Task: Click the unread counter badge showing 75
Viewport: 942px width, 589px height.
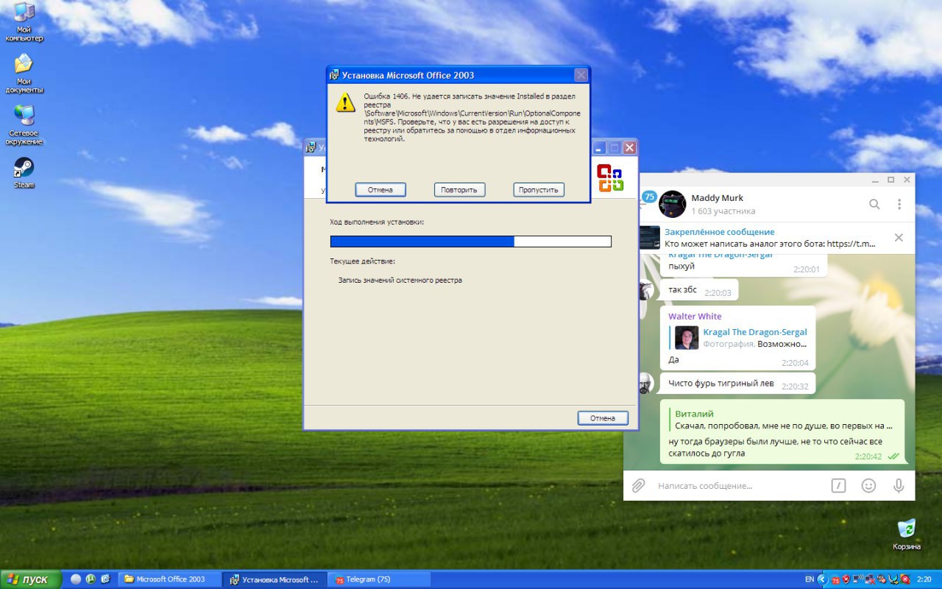Action: [649, 197]
